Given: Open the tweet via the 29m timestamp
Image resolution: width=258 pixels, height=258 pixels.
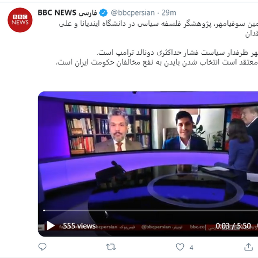Looking at the screenshot, I should pyautogui.click(x=169, y=13).
